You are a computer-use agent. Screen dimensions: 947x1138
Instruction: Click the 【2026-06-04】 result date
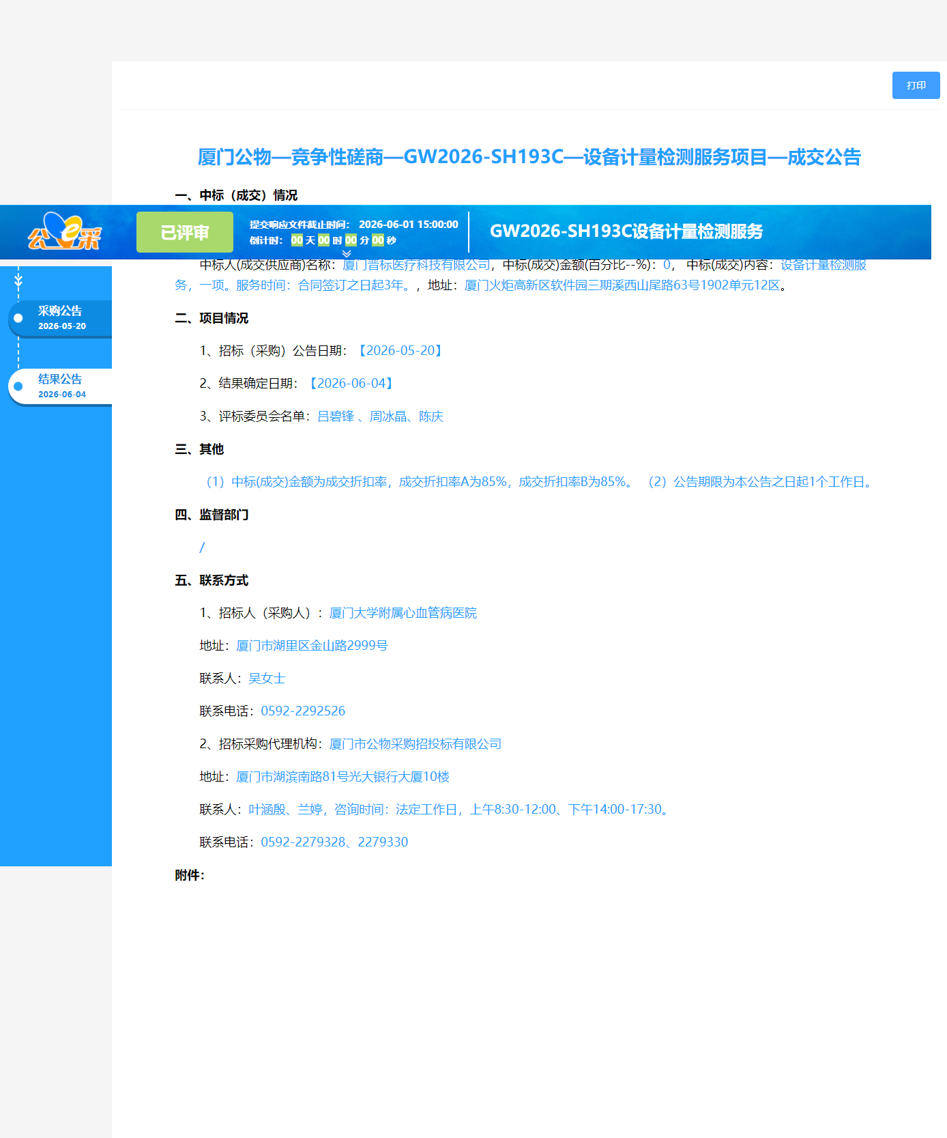[351, 384]
